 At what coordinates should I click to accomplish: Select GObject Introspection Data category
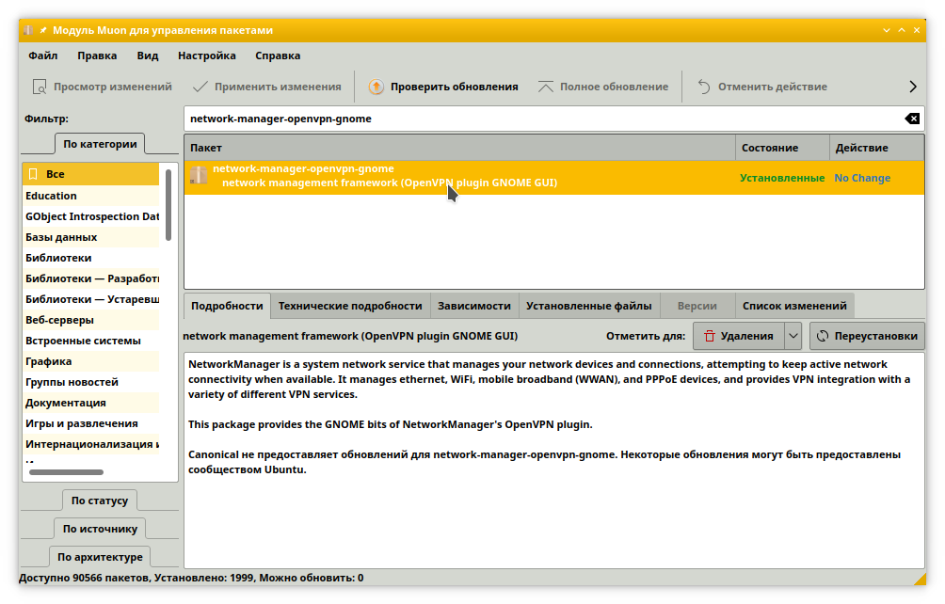[91, 216]
